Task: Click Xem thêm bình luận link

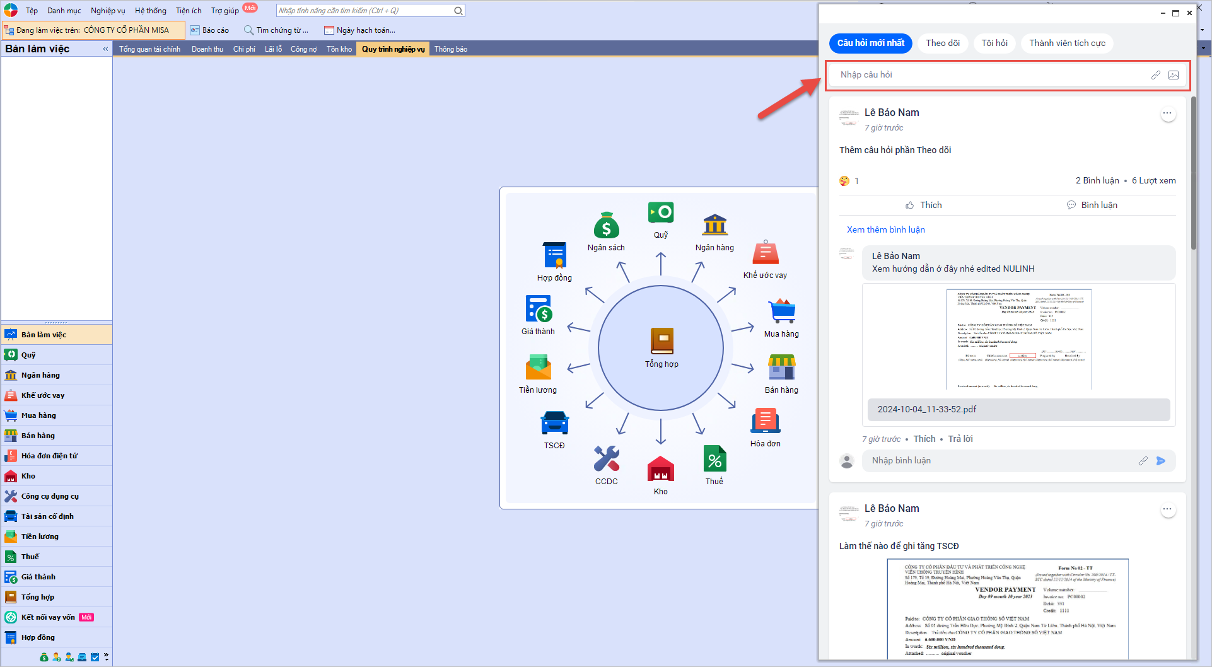Action: point(885,229)
